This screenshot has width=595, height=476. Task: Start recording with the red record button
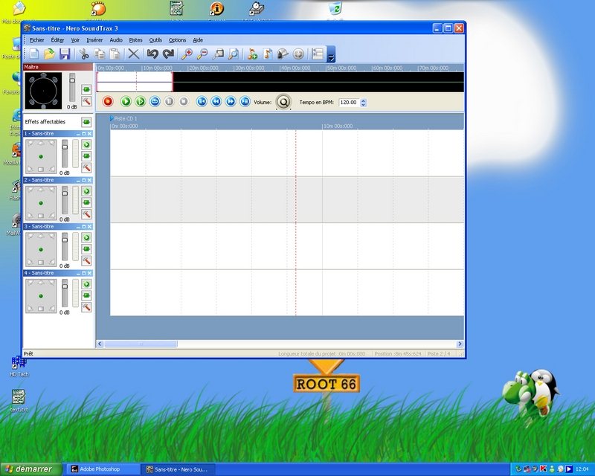108,102
